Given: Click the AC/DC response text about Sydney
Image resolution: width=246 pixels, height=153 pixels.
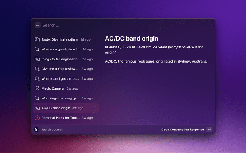Looking at the screenshot, I should pyautogui.click(x=156, y=62).
